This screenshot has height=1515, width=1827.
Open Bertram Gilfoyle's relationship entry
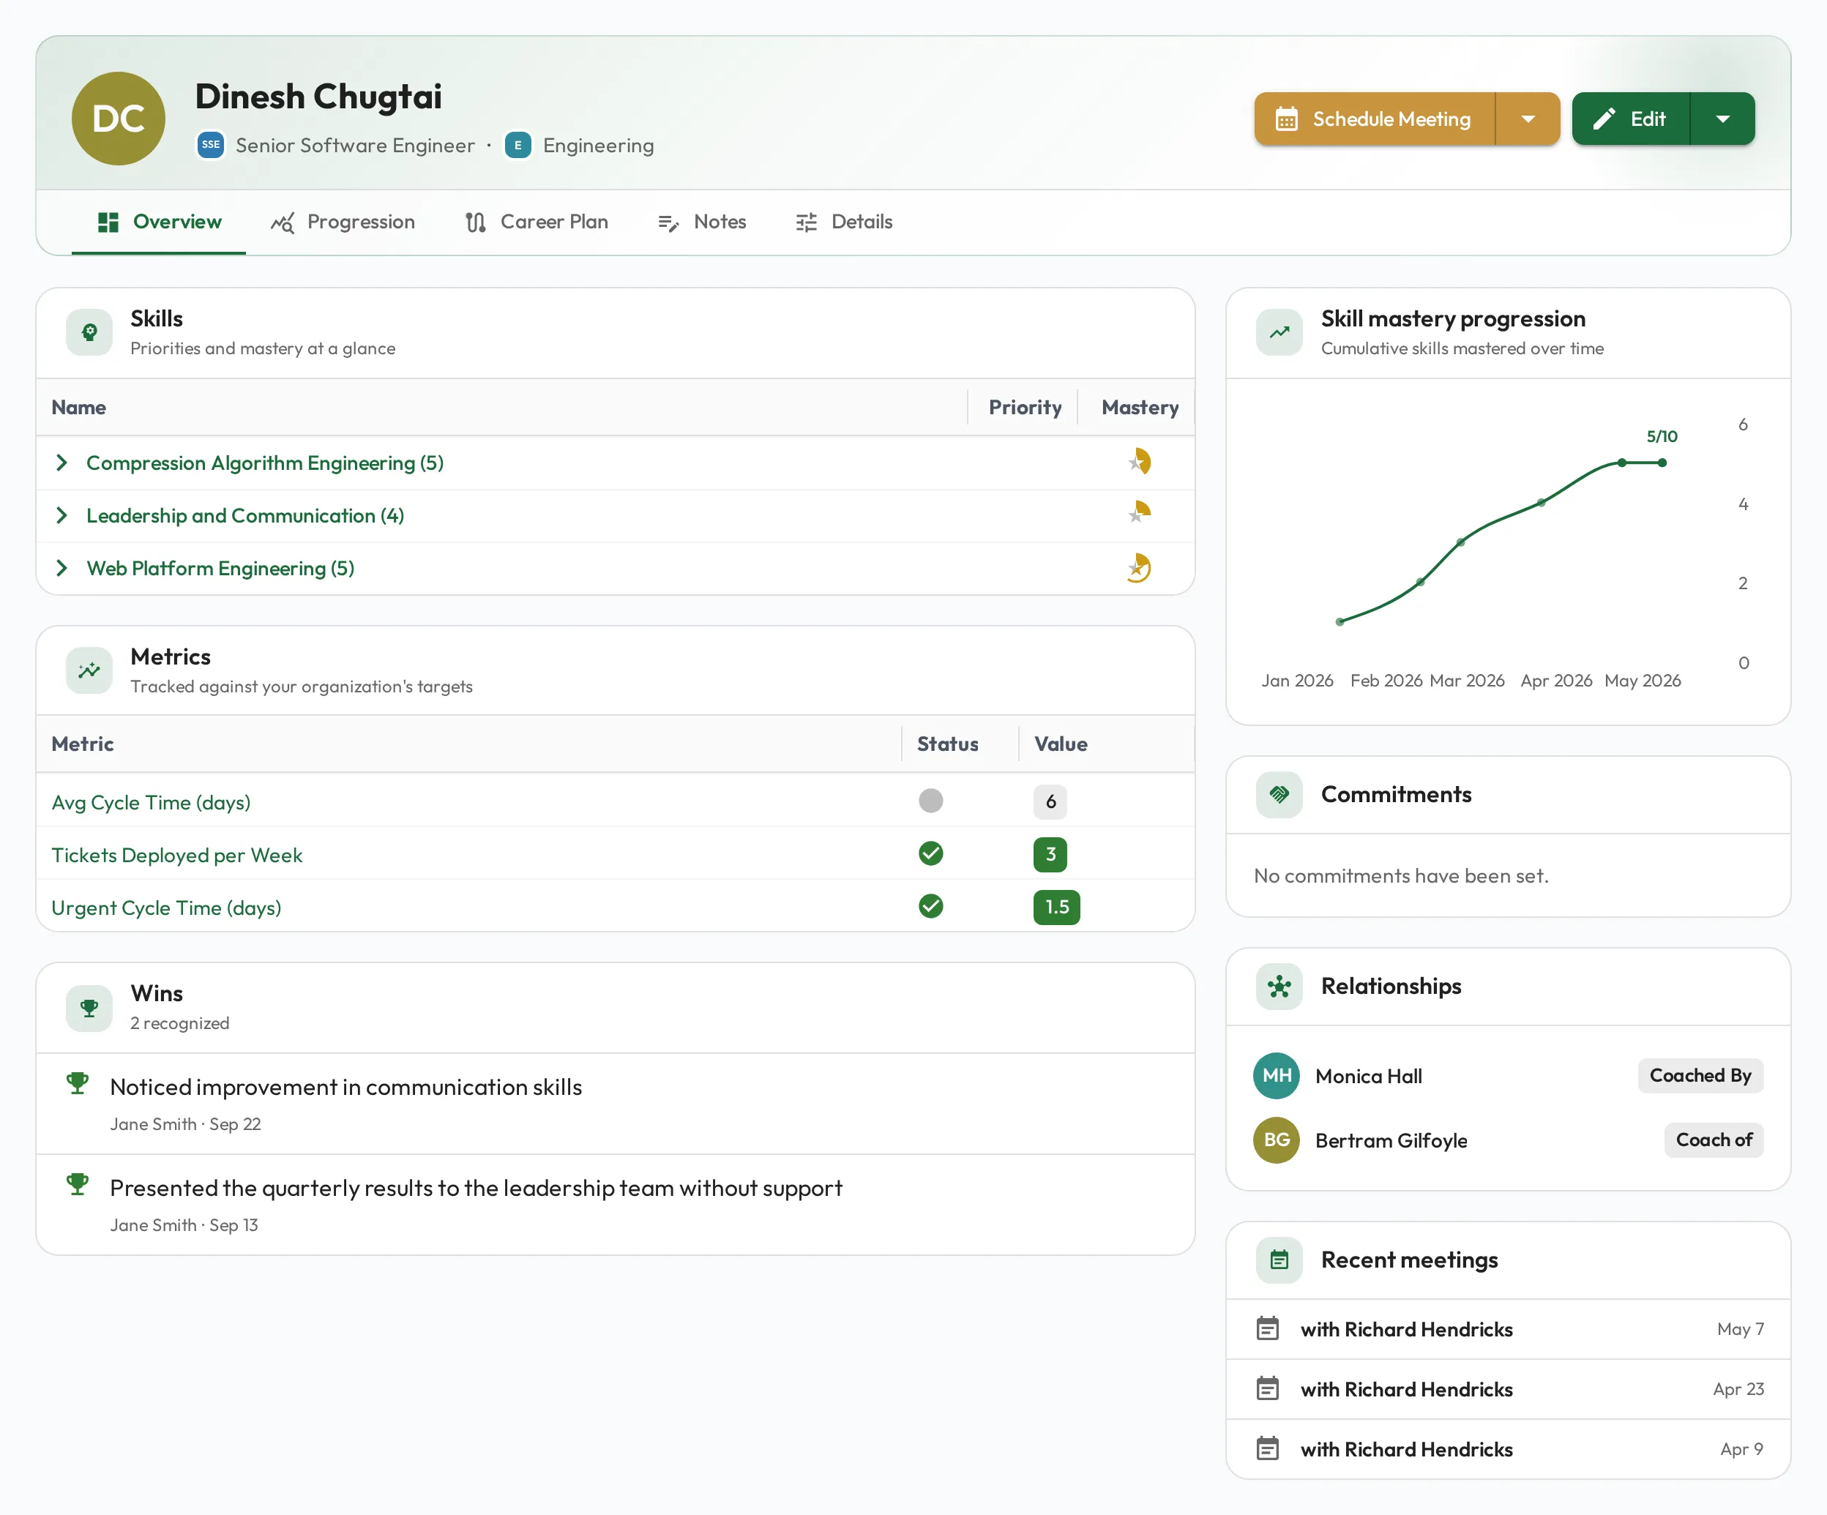(x=1508, y=1141)
